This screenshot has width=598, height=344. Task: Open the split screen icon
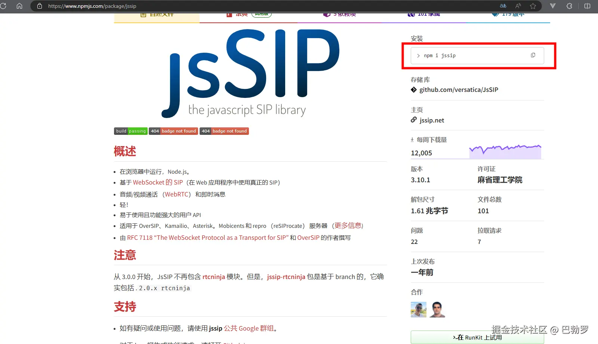tap(587, 6)
